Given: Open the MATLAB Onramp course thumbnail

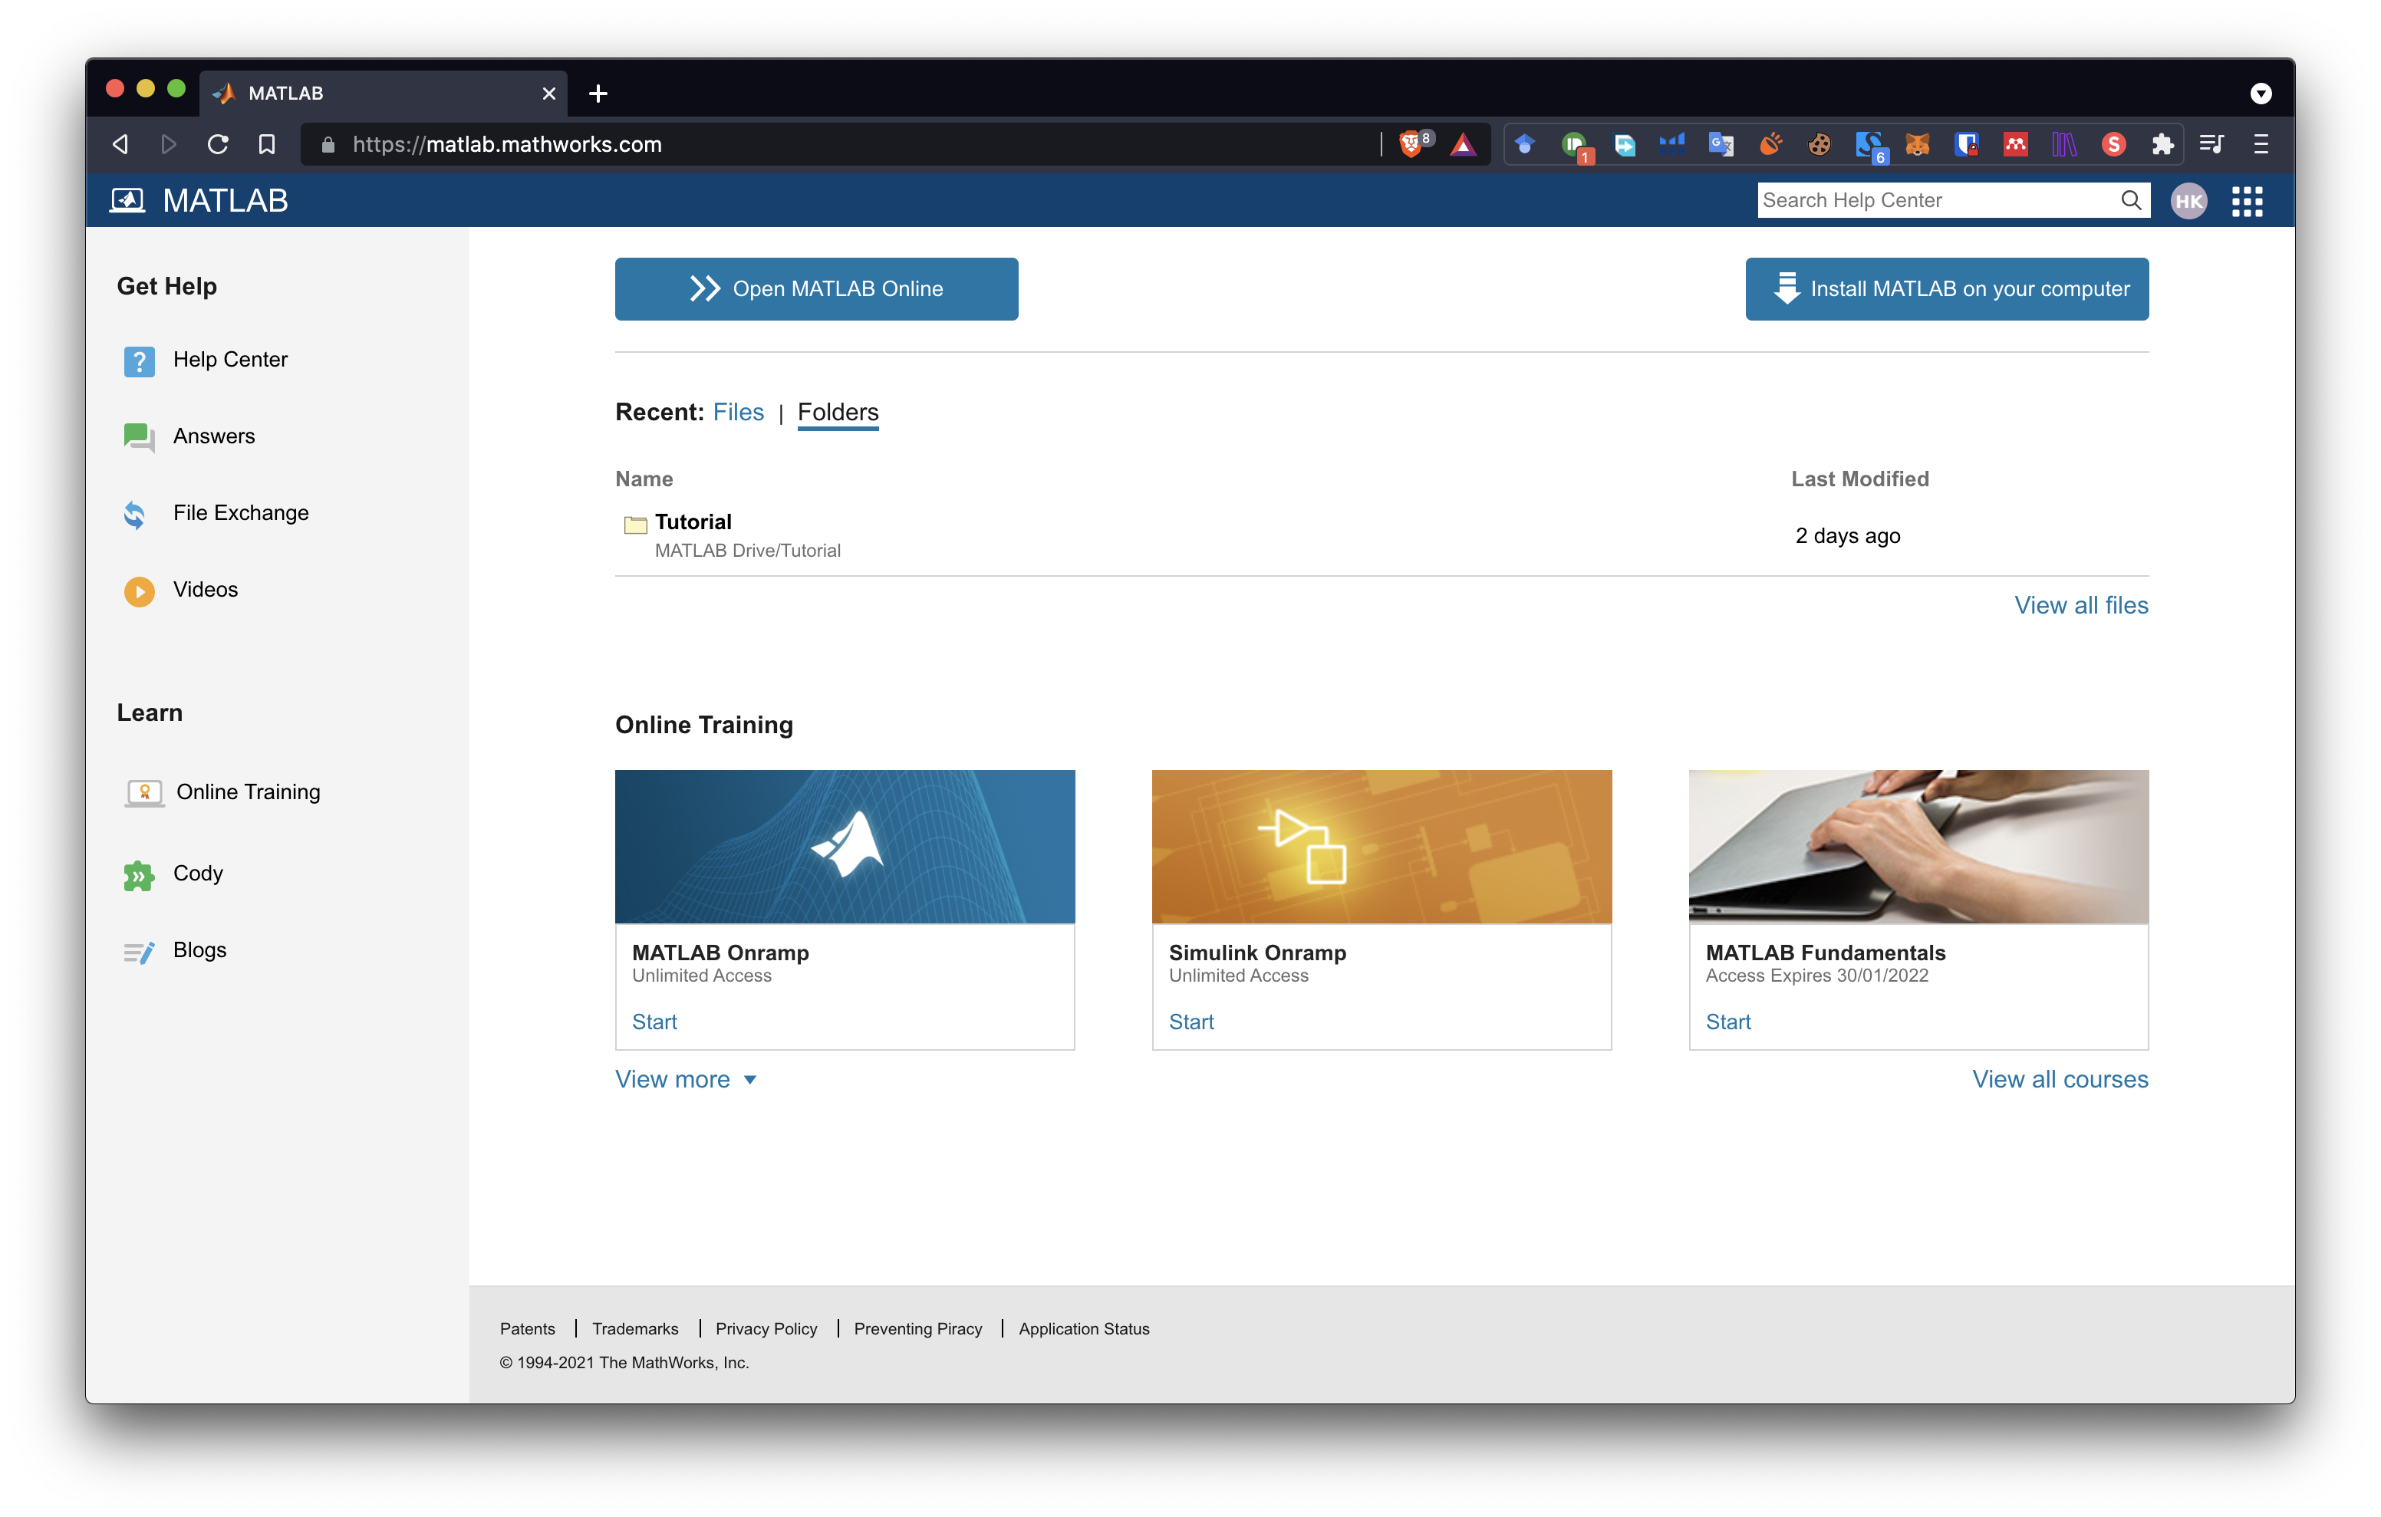Looking at the screenshot, I should pos(845,847).
